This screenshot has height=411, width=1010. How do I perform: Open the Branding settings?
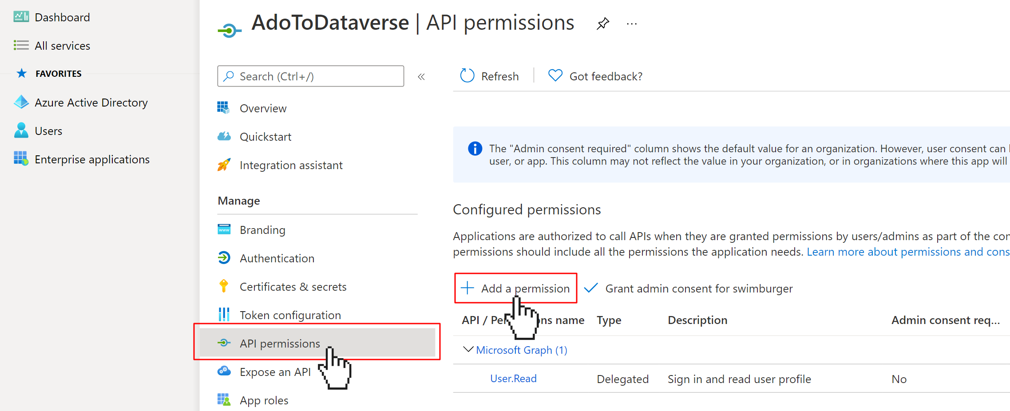(262, 230)
